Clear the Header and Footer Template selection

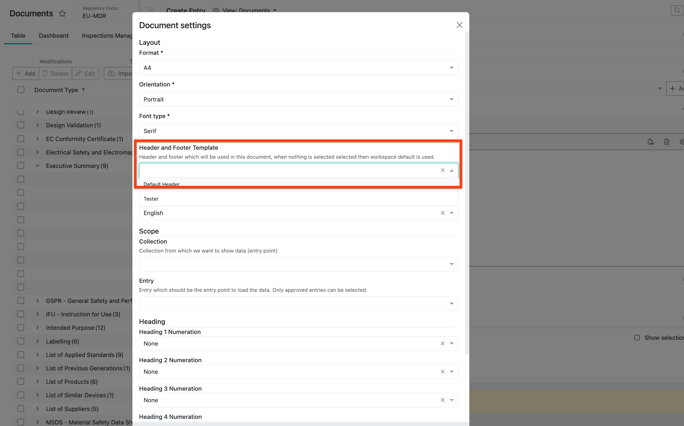[x=442, y=170]
